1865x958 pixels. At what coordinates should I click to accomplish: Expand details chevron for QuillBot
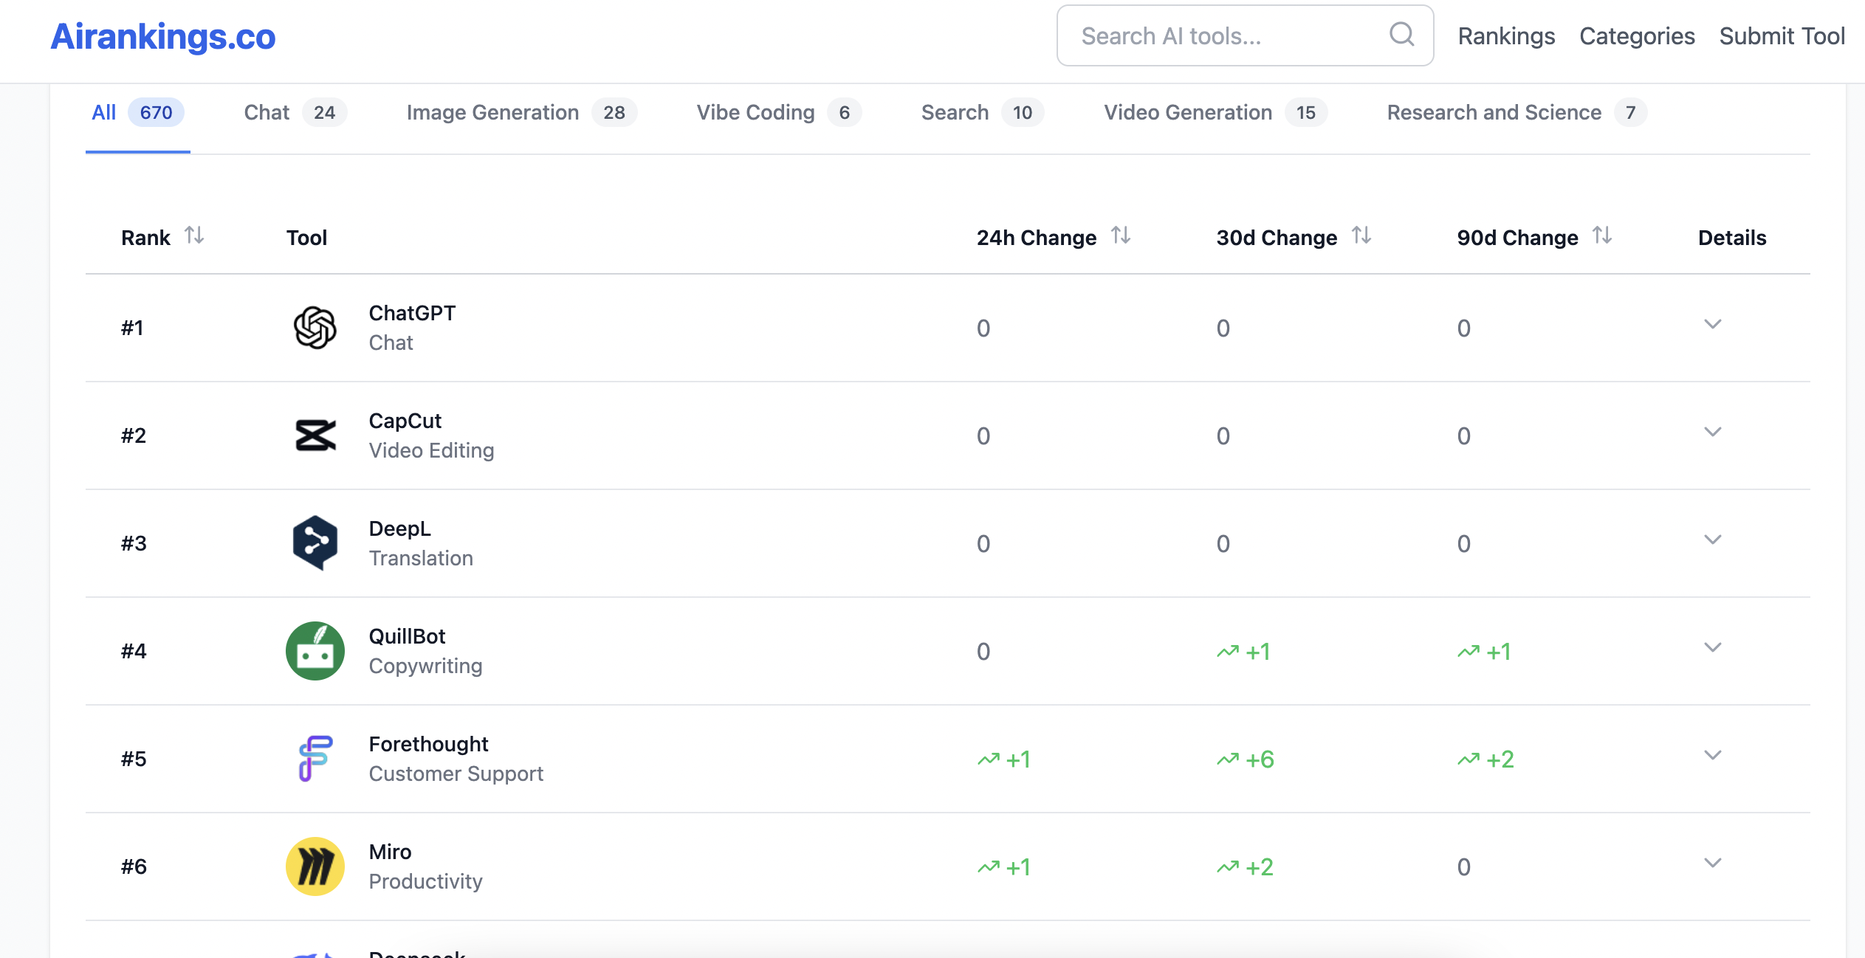coord(1712,648)
